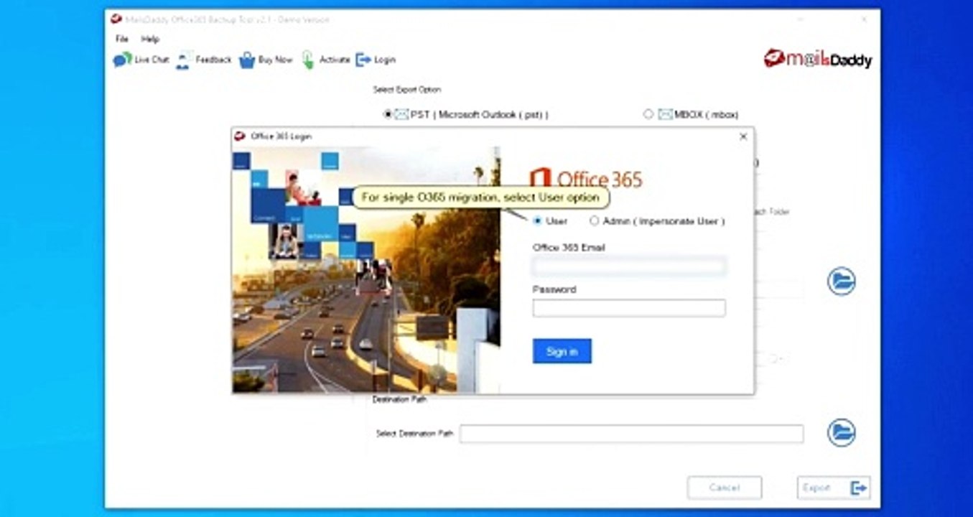Click the city highway image in dialog
The width and height of the screenshot is (973, 517).
[366, 270]
